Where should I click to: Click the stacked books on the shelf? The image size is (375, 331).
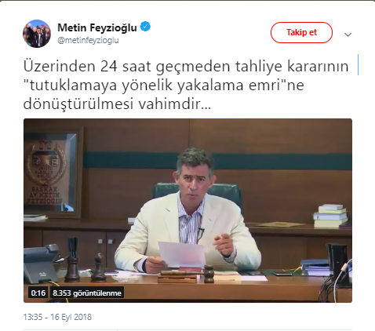pyautogui.click(x=330, y=216)
